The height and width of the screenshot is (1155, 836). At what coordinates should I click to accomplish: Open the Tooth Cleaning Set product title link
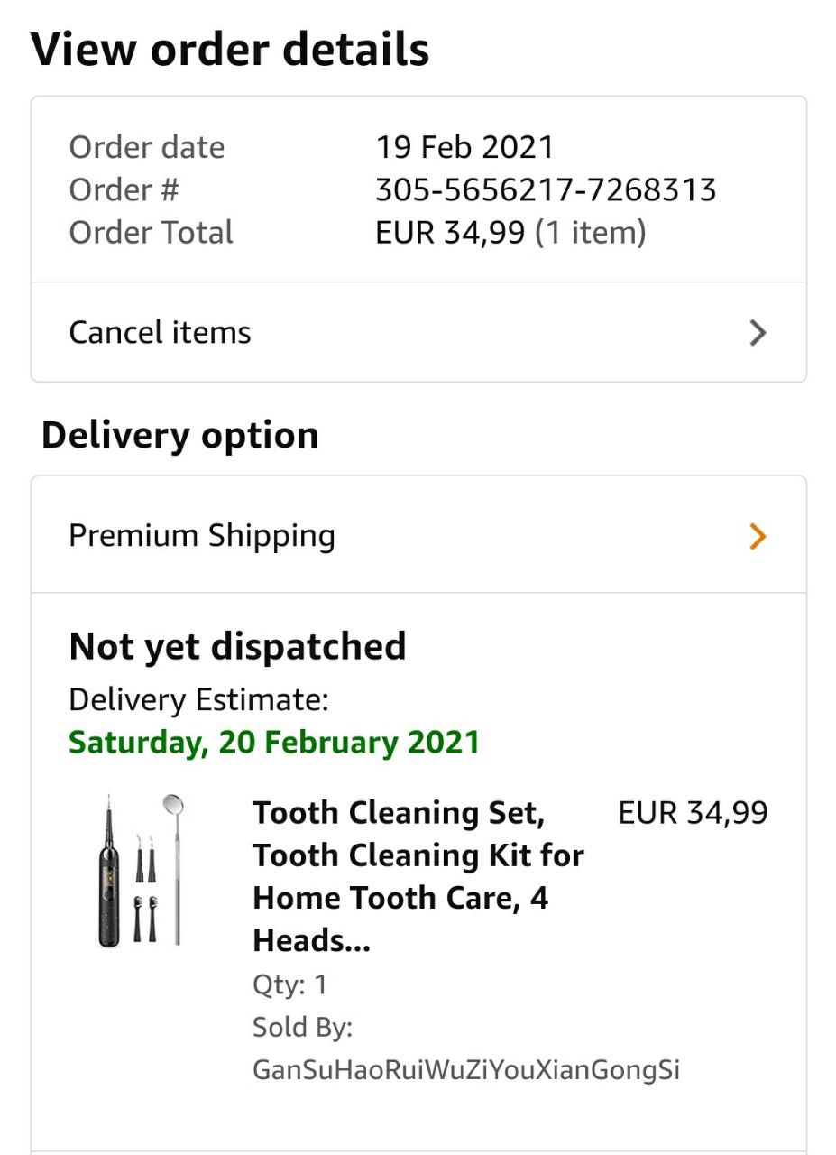(x=418, y=876)
